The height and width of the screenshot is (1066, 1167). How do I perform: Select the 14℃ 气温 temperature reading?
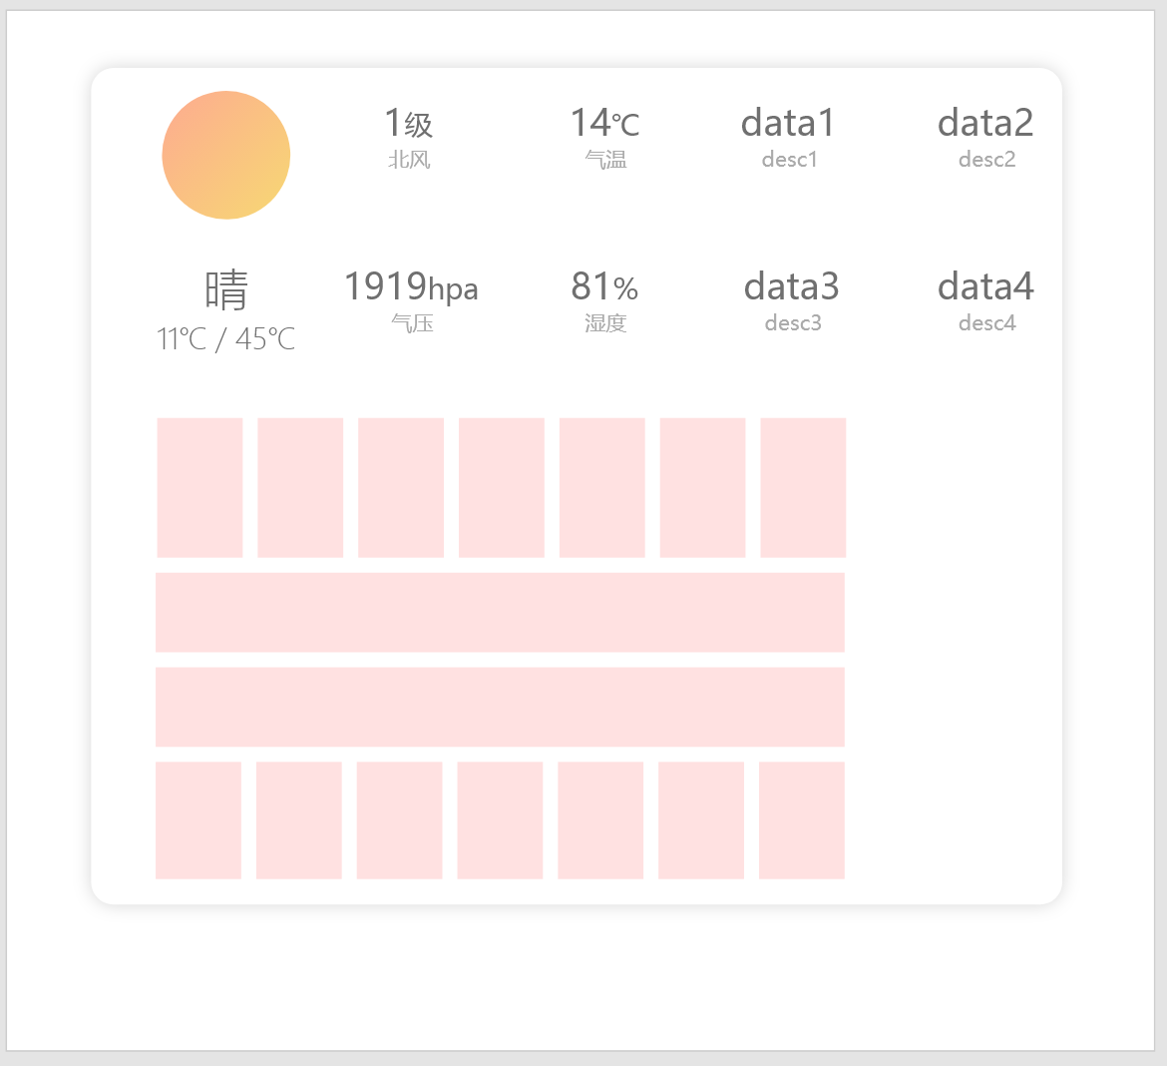(x=605, y=138)
